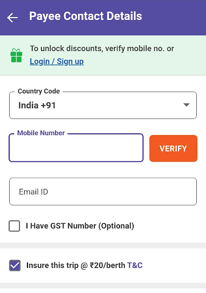Image resolution: width=206 pixels, height=293 pixels.
Task: Tap the Insure this trip label text
Action: tap(76, 266)
